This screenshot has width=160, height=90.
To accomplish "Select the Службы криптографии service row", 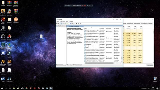I will 103,32.
